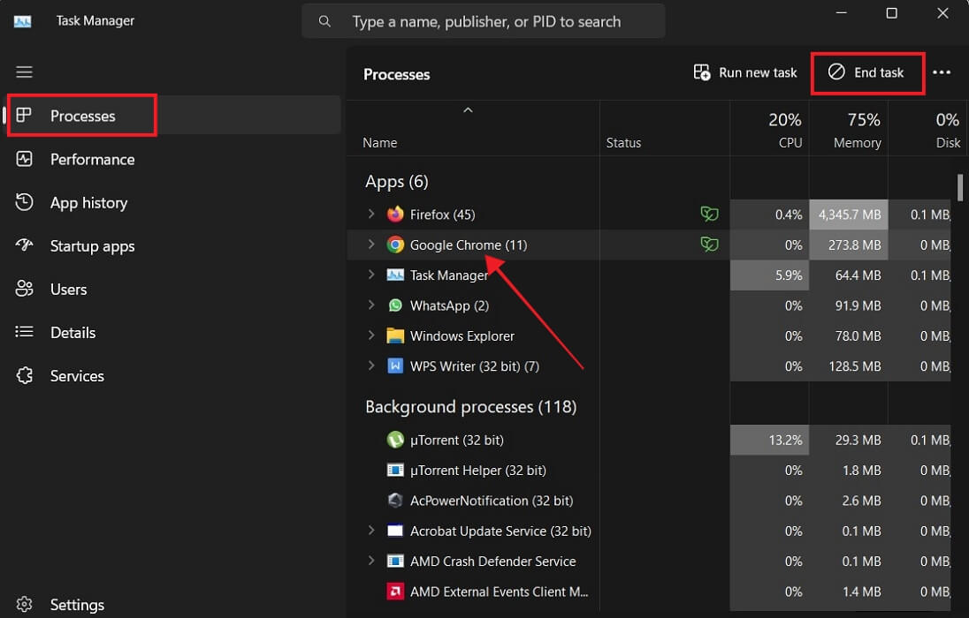Click Run new task
This screenshot has height=618, width=969.
(744, 72)
